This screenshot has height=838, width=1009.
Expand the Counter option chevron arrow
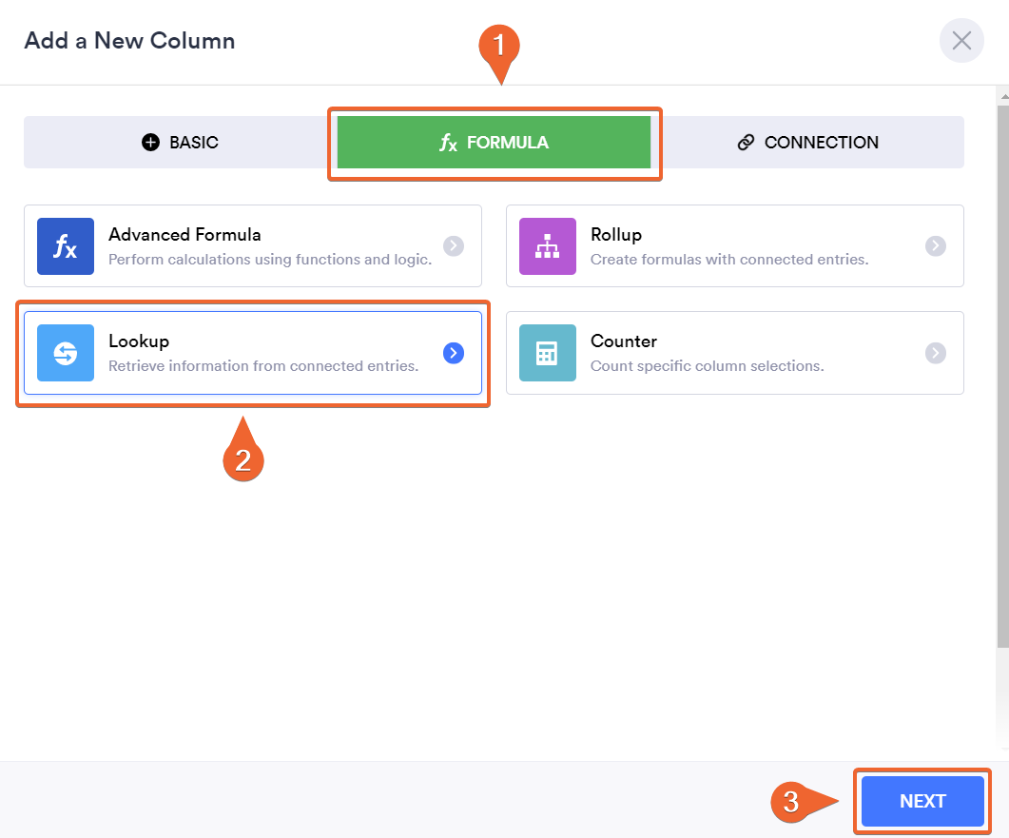coord(936,353)
